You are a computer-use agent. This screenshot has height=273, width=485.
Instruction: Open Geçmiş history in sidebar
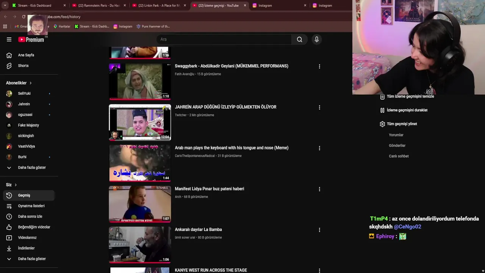click(x=29, y=195)
